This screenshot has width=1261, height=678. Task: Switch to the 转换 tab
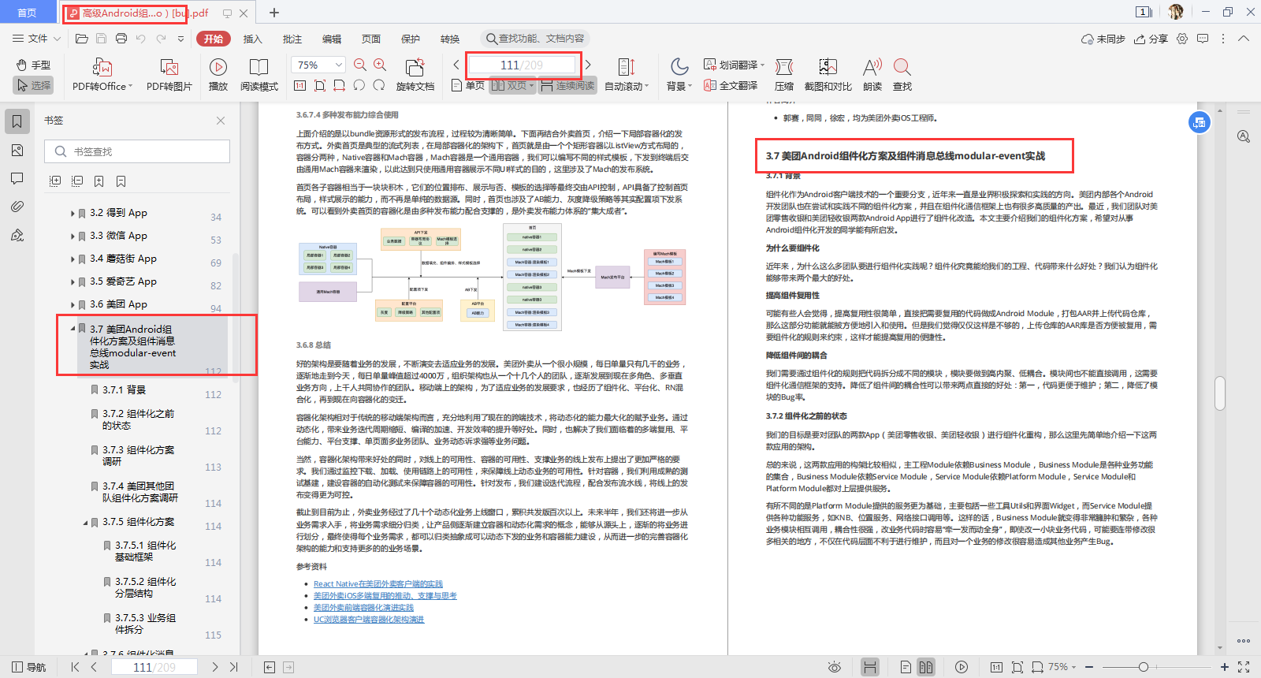click(x=450, y=39)
